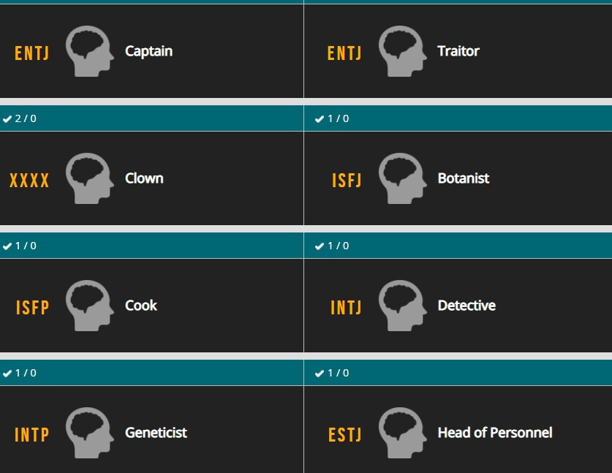Click the INTP type label for Geneticist

(x=31, y=435)
